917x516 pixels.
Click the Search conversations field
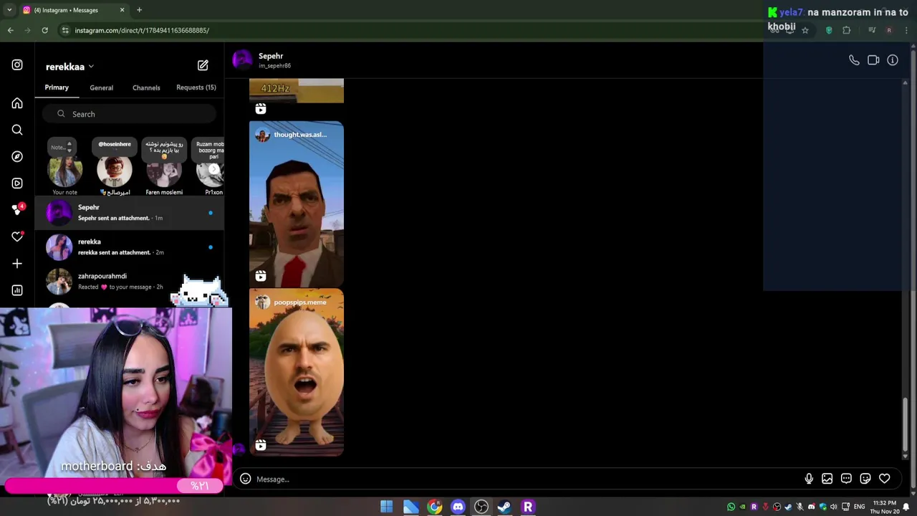(x=129, y=114)
